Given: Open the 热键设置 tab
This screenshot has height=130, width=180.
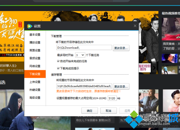Looking at the screenshot, I should [x=35, y=90].
